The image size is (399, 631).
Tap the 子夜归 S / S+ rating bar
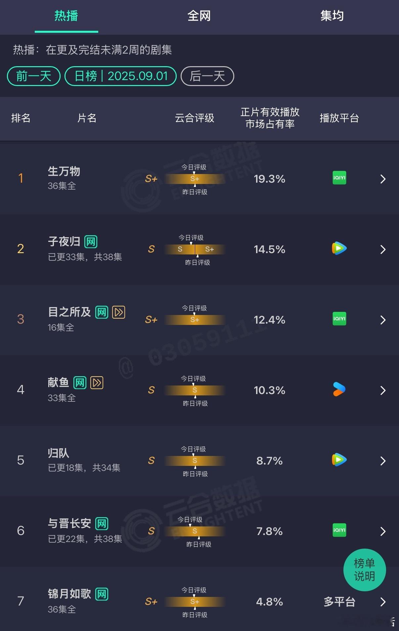point(195,249)
